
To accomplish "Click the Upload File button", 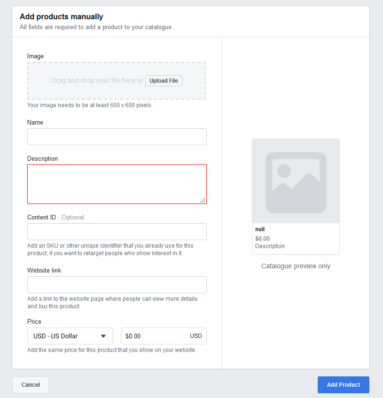I will click(x=164, y=81).
